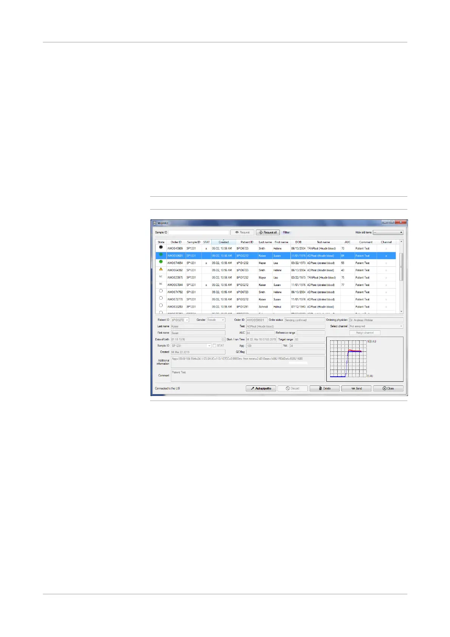Click the black state icon of order AWOS45909

161,247
